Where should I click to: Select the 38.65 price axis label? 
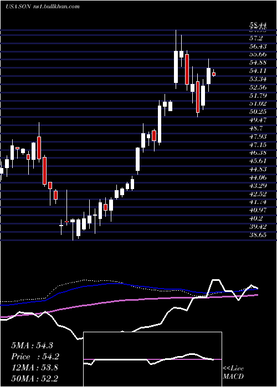click(258, 235)
